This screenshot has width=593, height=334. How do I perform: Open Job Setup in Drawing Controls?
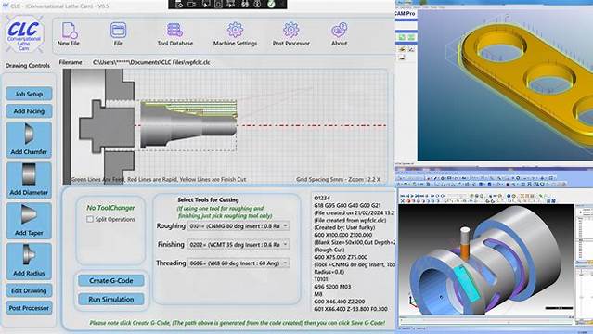pos(29,94)
